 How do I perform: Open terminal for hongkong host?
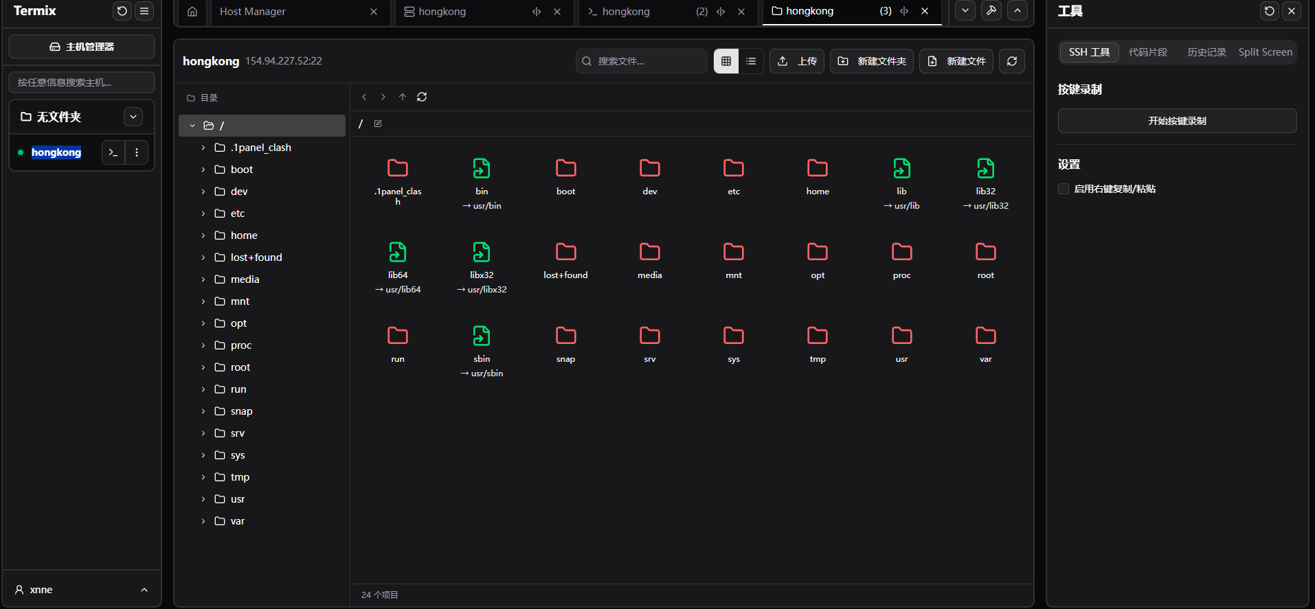[x=113, y=152]
